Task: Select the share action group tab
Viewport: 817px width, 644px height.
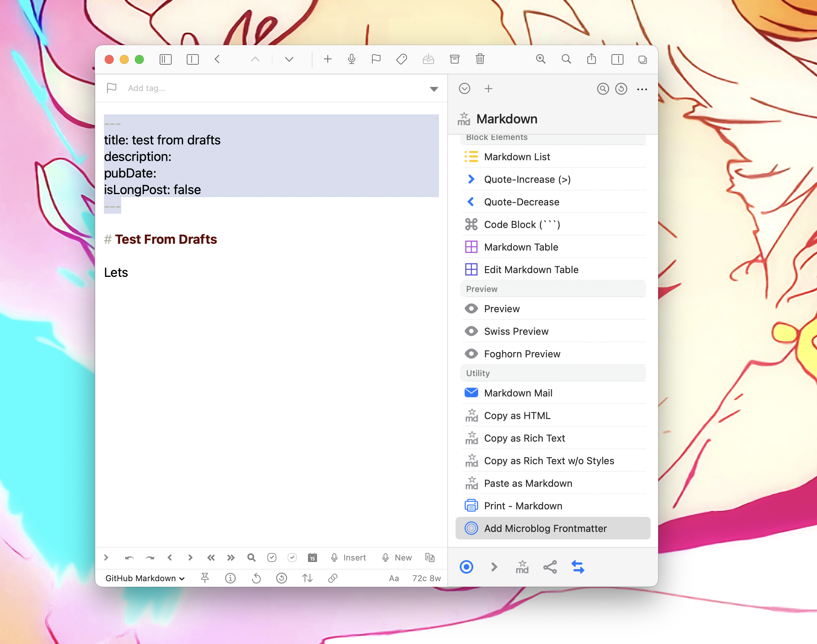Action: coord(550,567)
